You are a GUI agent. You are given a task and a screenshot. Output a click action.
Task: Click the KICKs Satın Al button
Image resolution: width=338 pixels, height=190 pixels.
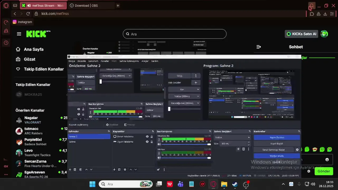[302, 34]
